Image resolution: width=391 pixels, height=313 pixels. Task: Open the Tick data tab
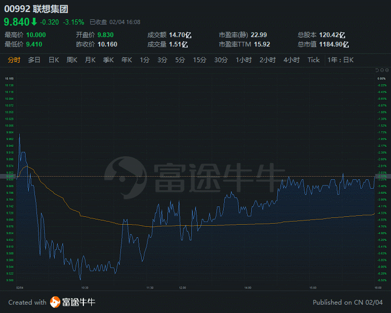313,60
